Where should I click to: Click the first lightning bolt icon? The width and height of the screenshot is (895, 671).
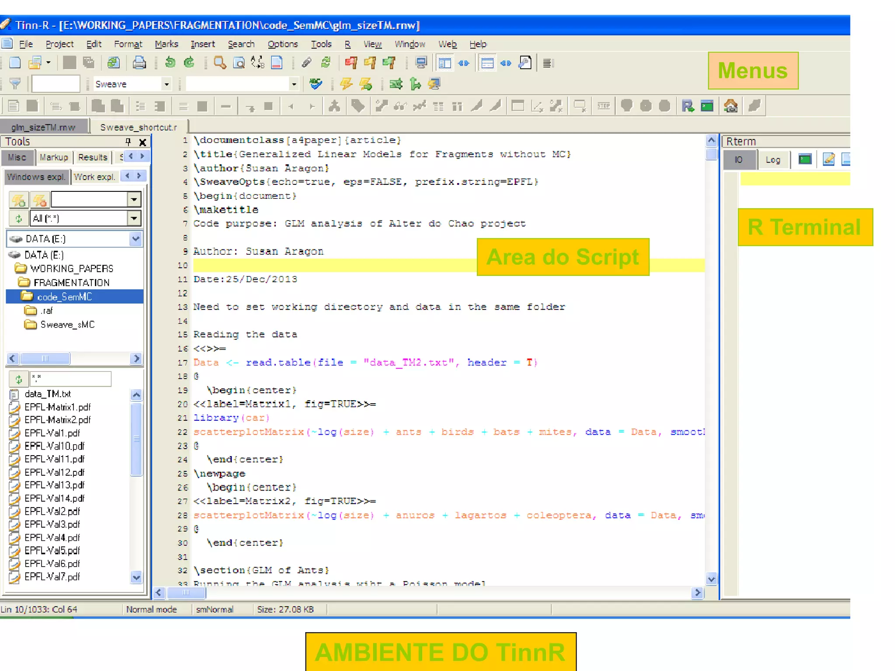coord(346,83)
